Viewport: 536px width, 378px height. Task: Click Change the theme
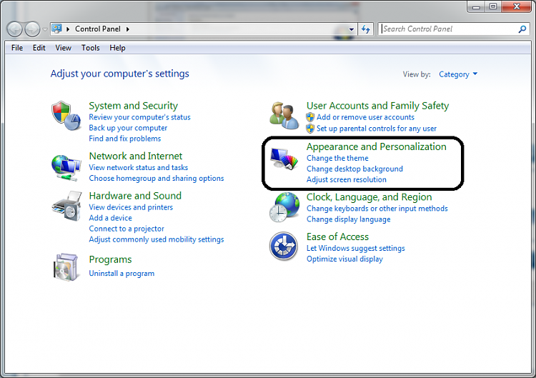(x=337, y=158)
